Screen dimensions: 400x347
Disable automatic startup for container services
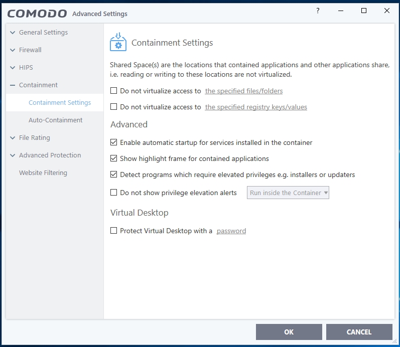114,143
